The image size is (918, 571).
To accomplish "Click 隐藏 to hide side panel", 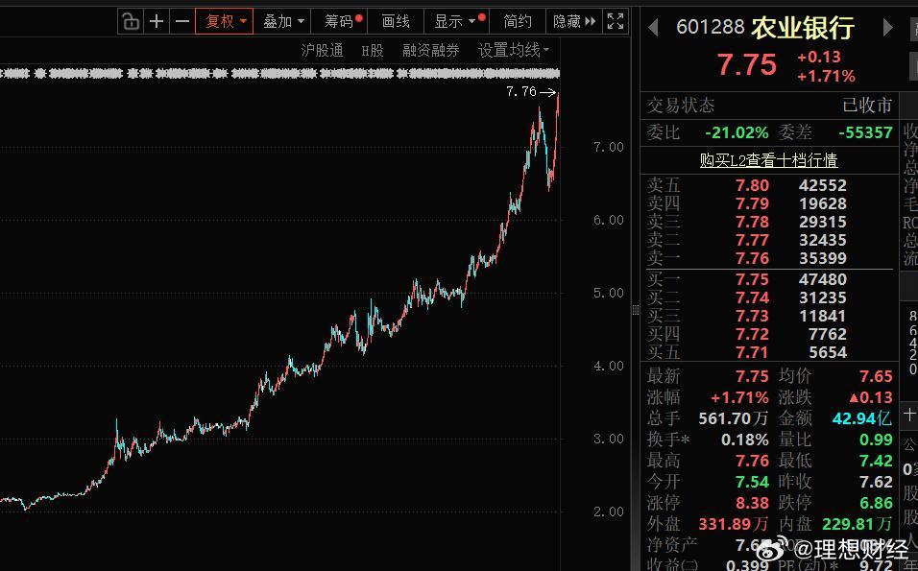I will pyautogui.click(x=574, y=22).
